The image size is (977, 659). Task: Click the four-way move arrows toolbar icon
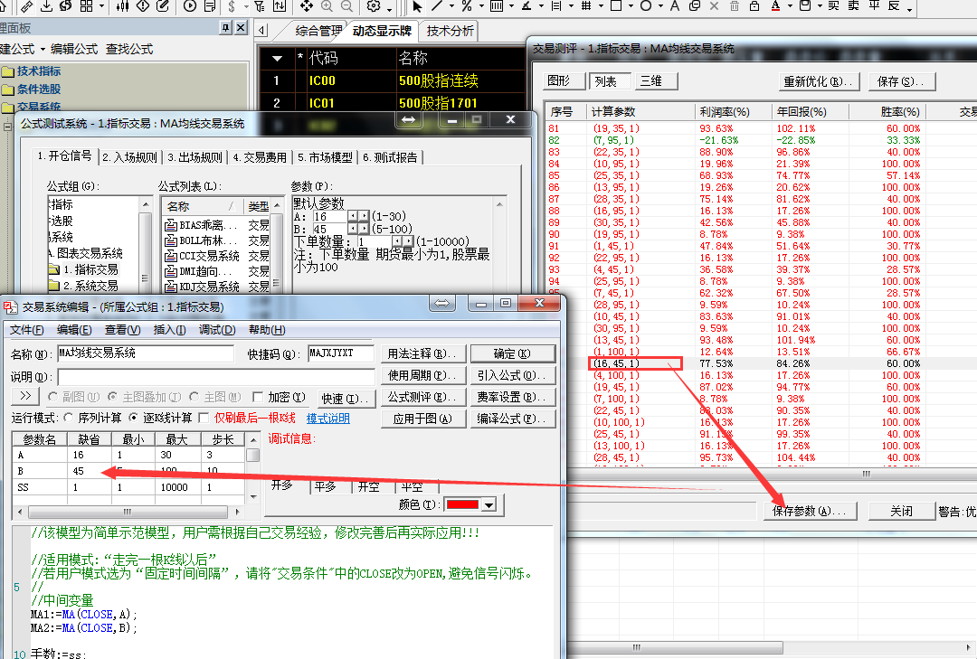pyautogui.click(x=306, y=6)
